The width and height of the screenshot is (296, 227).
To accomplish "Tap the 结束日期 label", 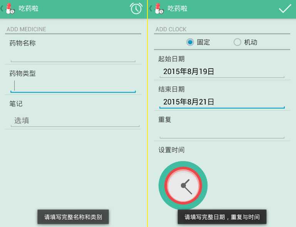I will (x=171, y=89).
